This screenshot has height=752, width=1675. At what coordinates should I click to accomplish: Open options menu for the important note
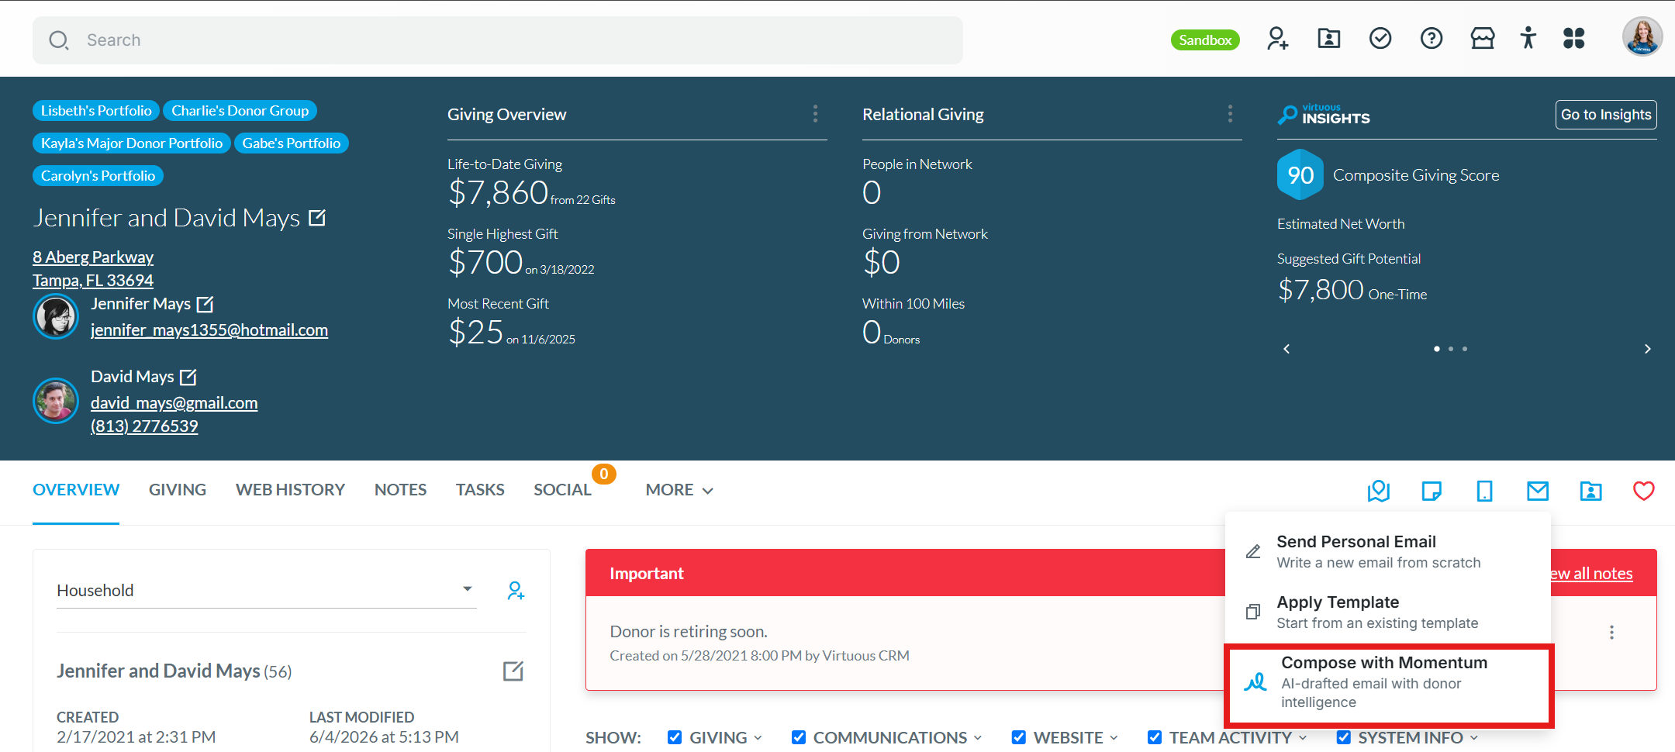click(1611, 633)
